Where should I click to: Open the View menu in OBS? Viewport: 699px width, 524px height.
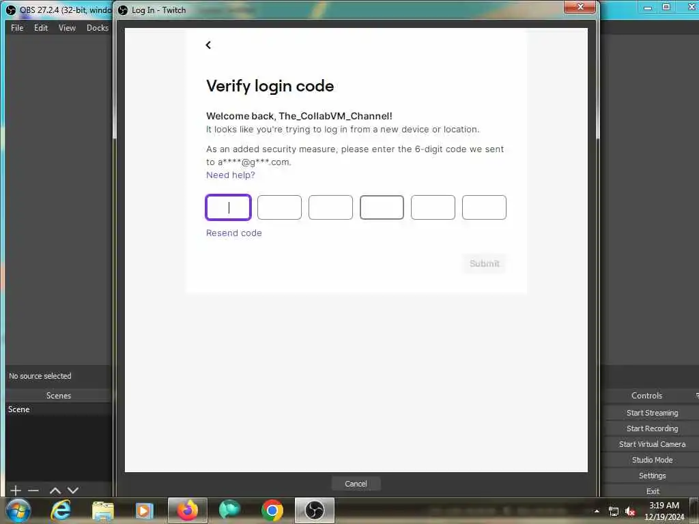click(68, 27)
